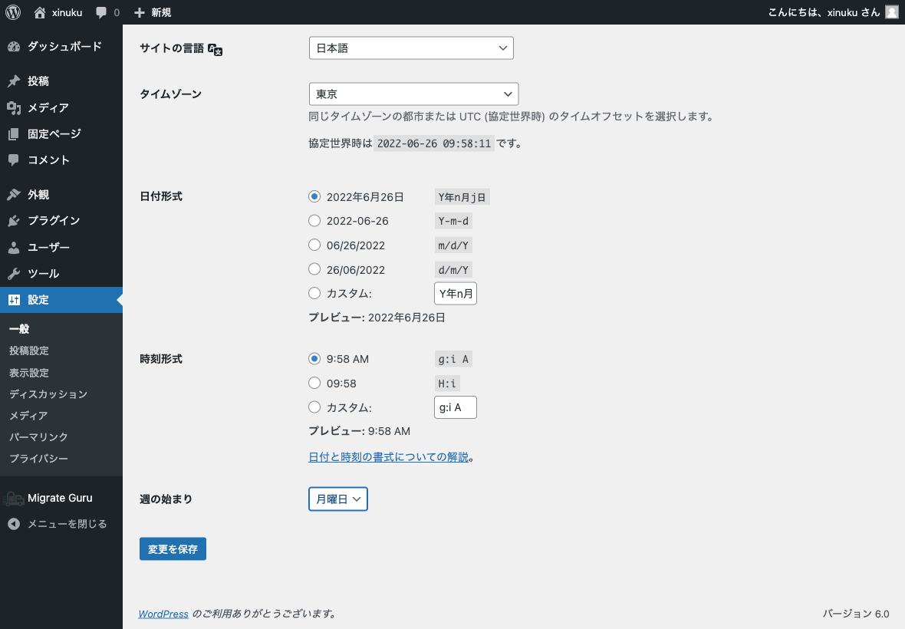Select the カスタム date format option
905x629 pixels.
click(314, 293)
